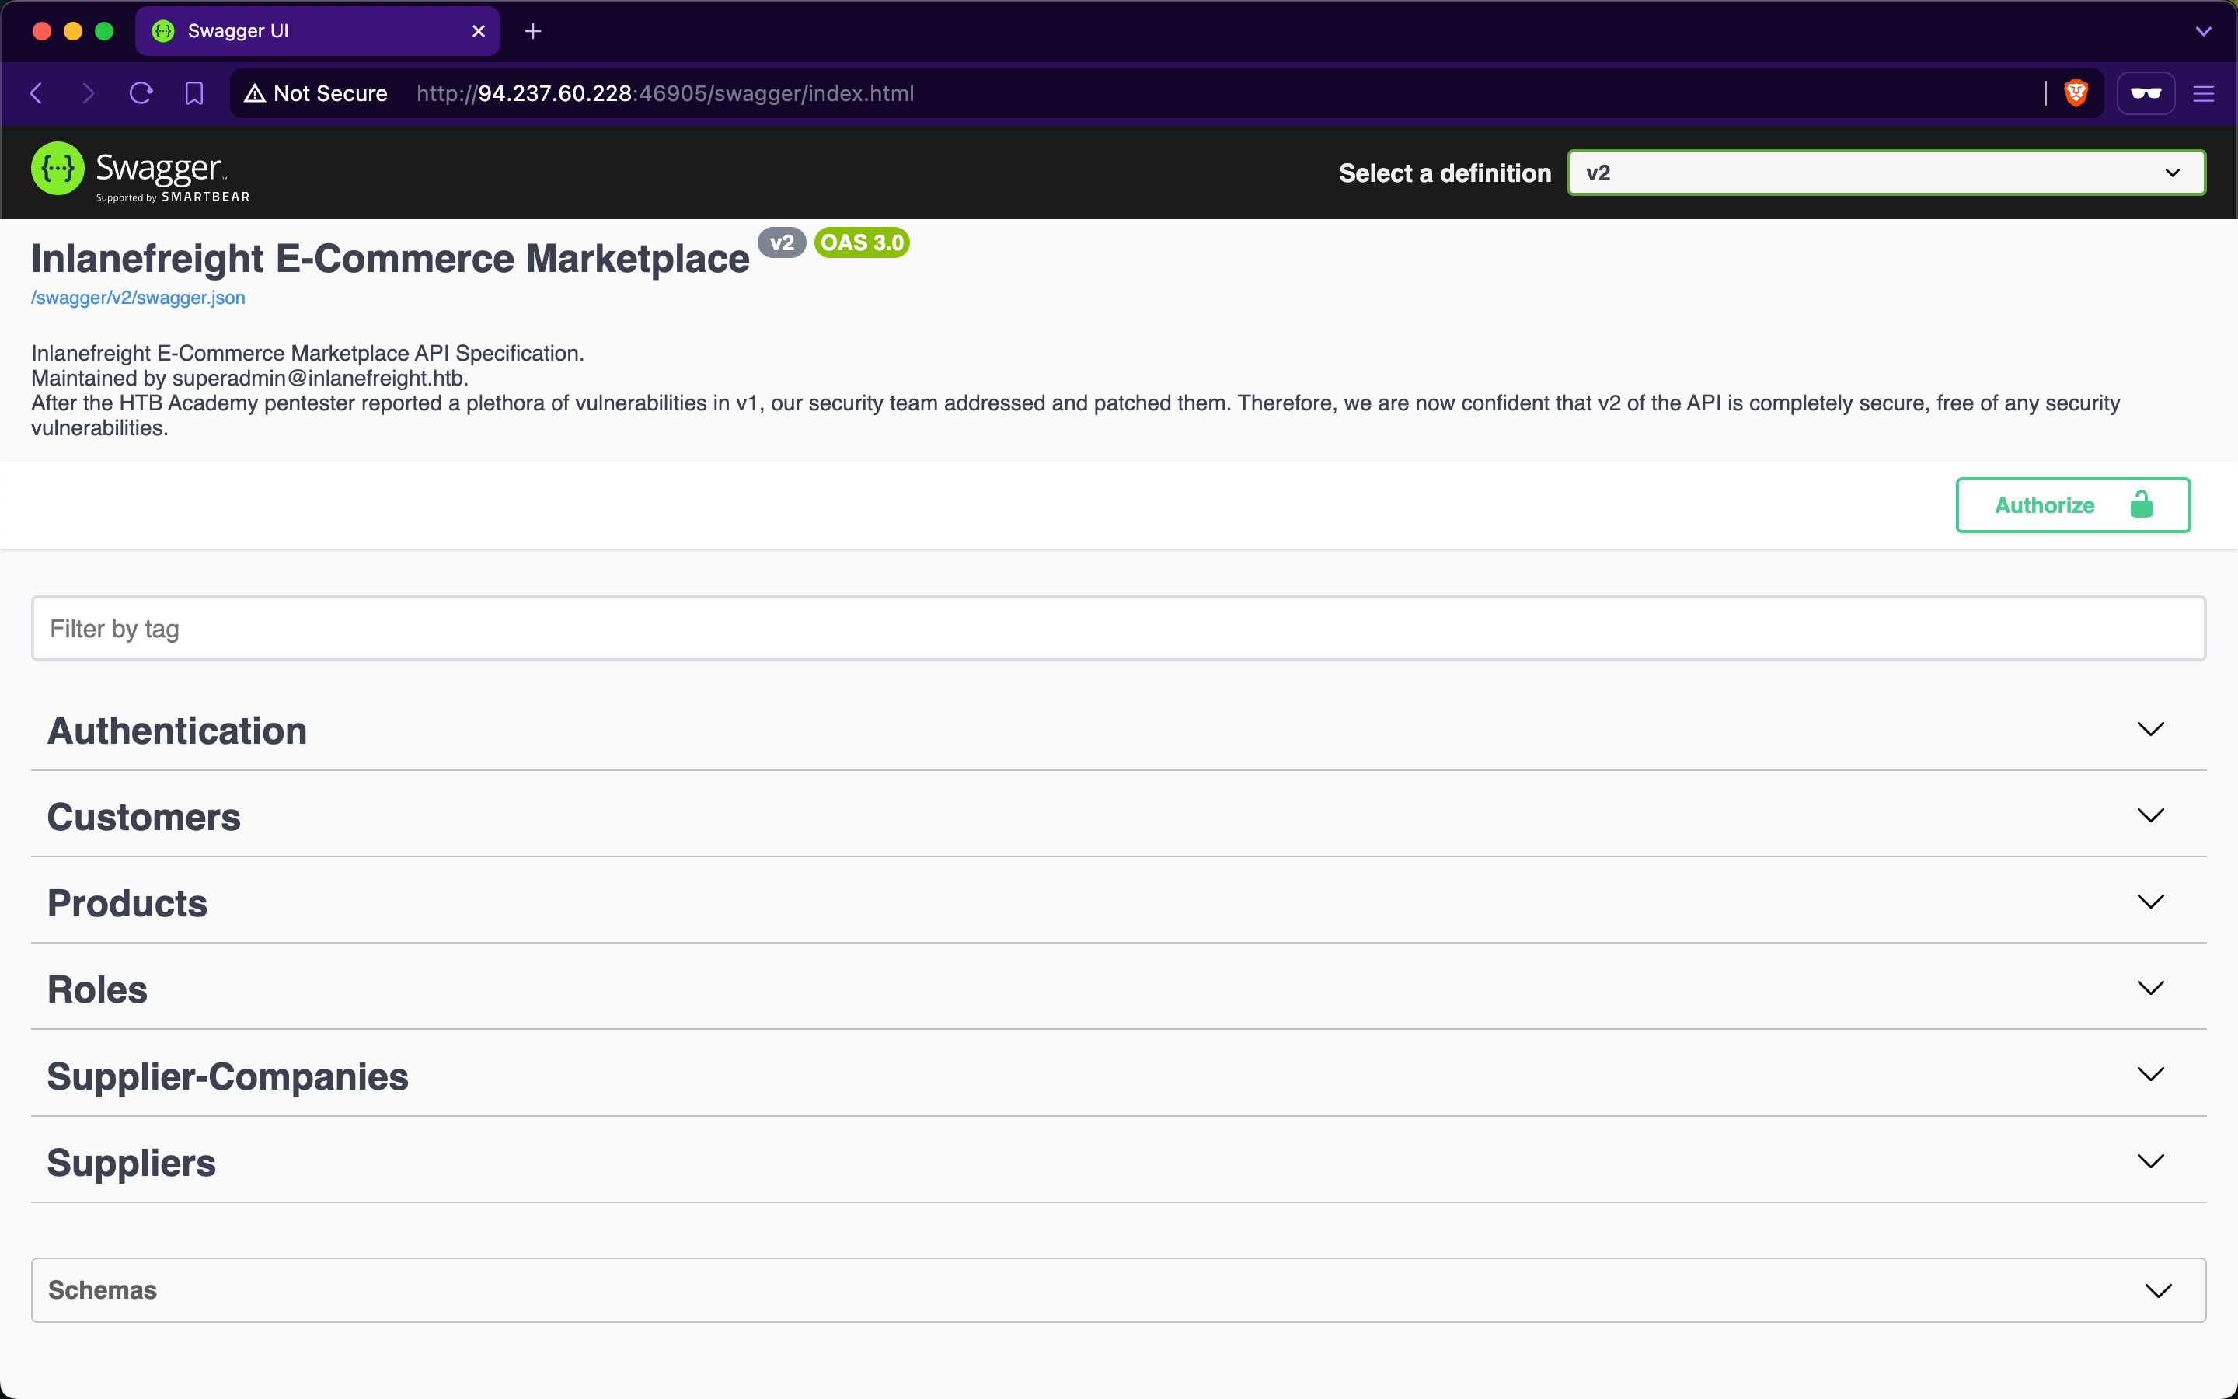The width and height of the screenshot is (2238, 1399).
Task: Expand the Roles section
Action: 1119,989
